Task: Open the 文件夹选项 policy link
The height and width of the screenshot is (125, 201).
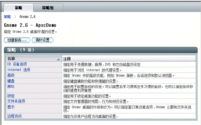Action: pyautogui.click(x=16, y=101)
